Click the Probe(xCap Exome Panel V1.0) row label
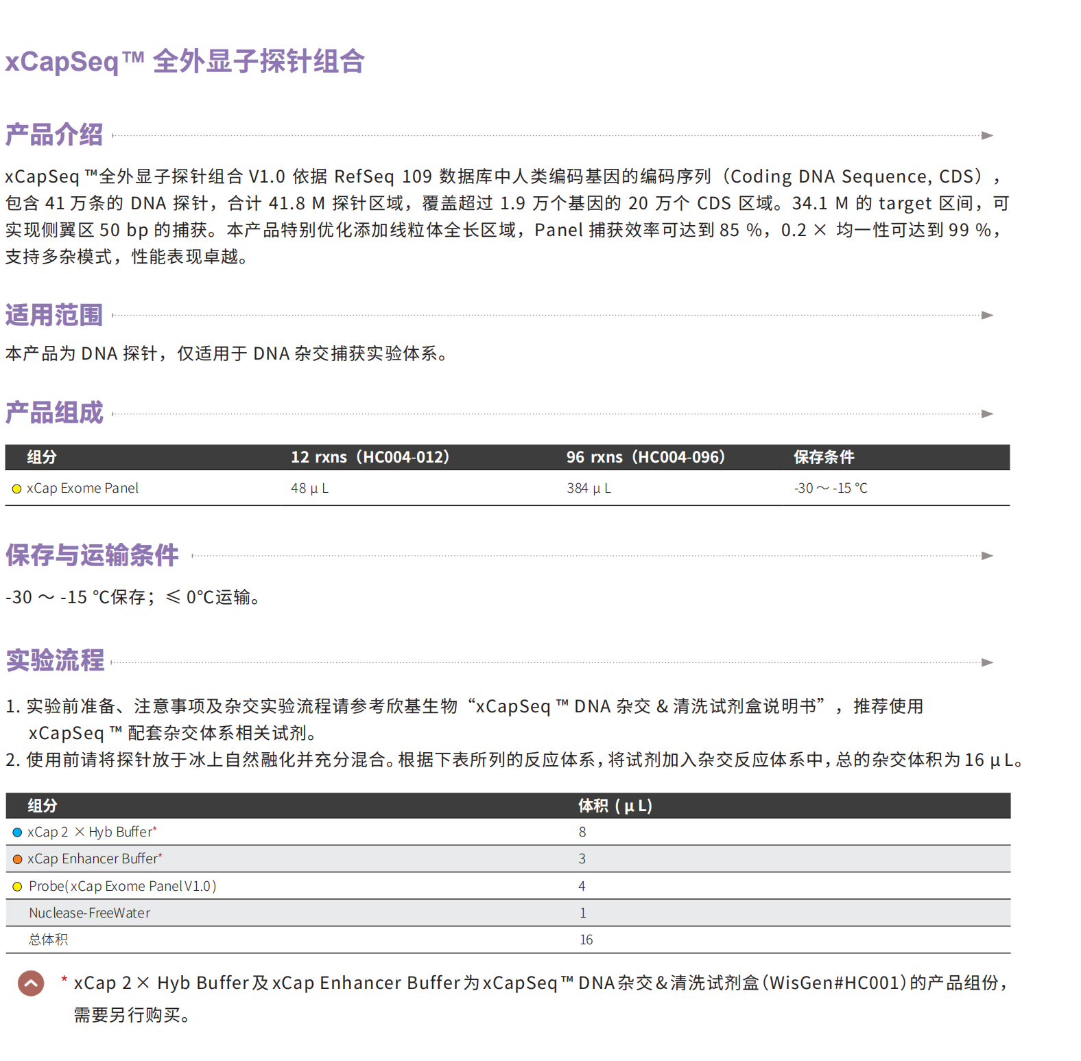The width and height of the screenshot is (1081, 1061). click(123, 886)
